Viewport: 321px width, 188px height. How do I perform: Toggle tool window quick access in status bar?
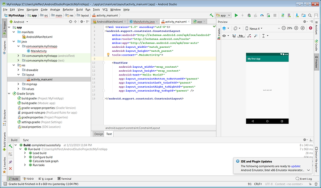coord(5,184)
